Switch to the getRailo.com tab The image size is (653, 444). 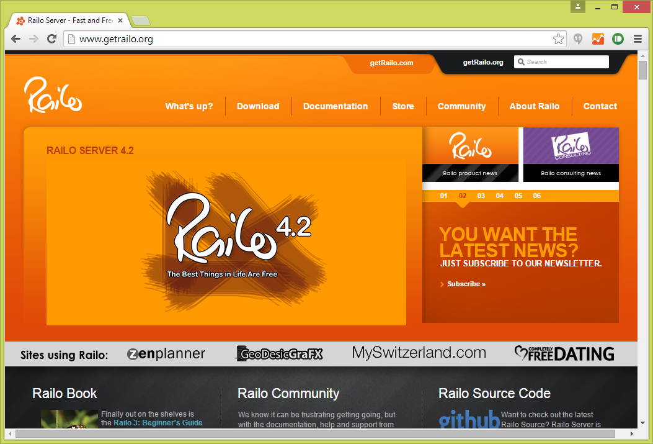tap(391, 62)
